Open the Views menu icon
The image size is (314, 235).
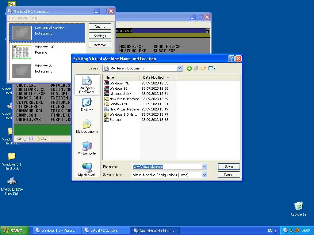point(212,68)
